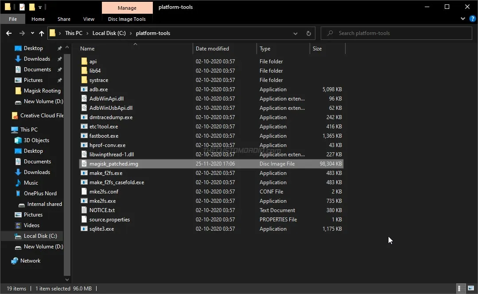The width and height of the screenshot is (478, 294).
Task: Switch to the View ribbon tab
Action: tap(89, 19)
